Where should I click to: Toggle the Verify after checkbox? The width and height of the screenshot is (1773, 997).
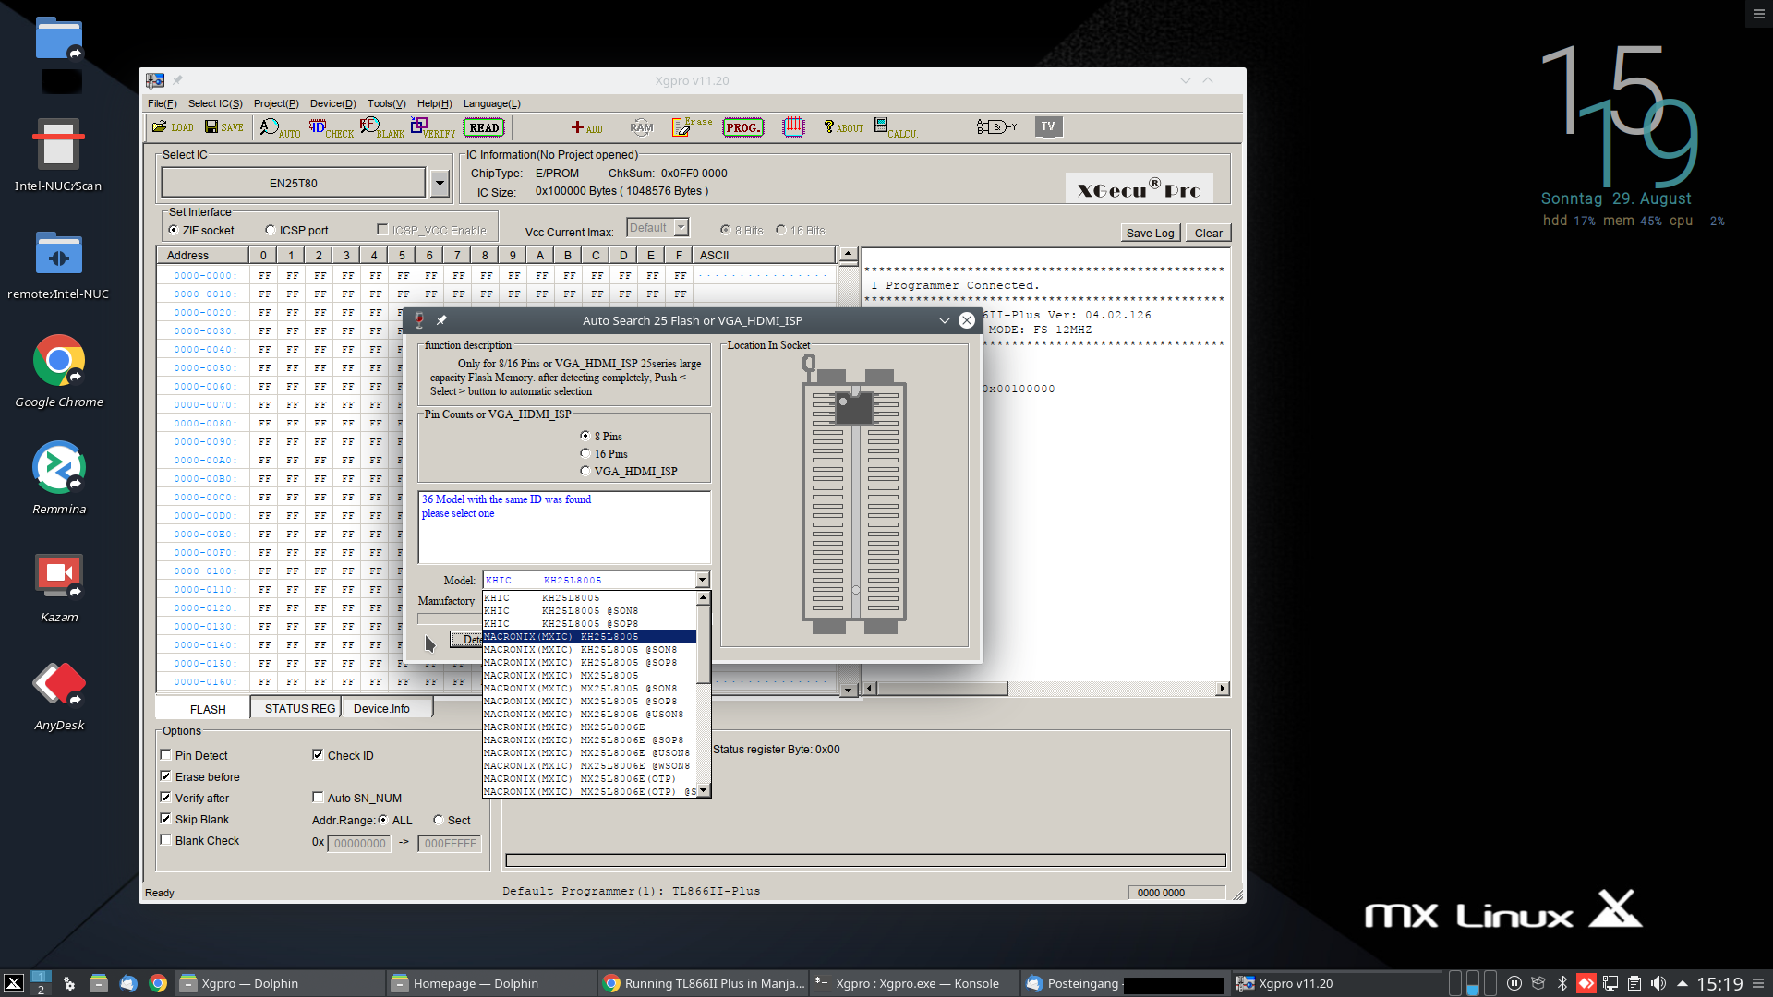pos(166,798)
